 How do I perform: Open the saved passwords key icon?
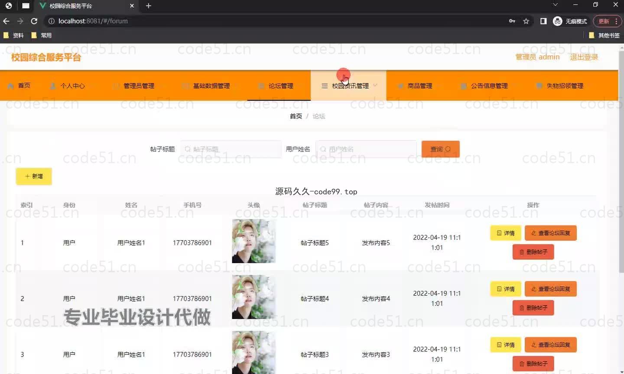tap(512, 21)
